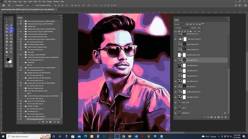The height and width of the screenshot is (139, 248).
Task: Select the Zoom magnifier tool
Action: pyautogui.click(x=11, y=52)
